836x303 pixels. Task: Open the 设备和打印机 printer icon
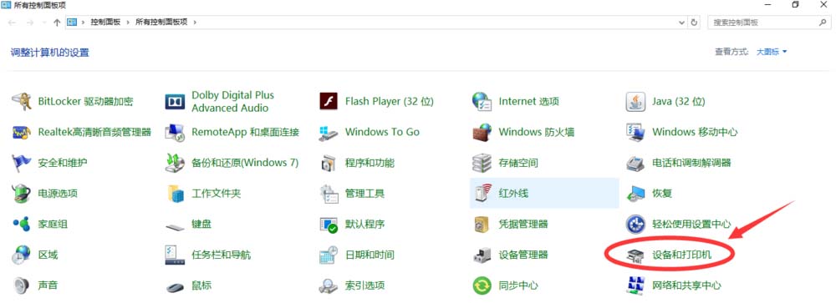[x=635, y=256]
